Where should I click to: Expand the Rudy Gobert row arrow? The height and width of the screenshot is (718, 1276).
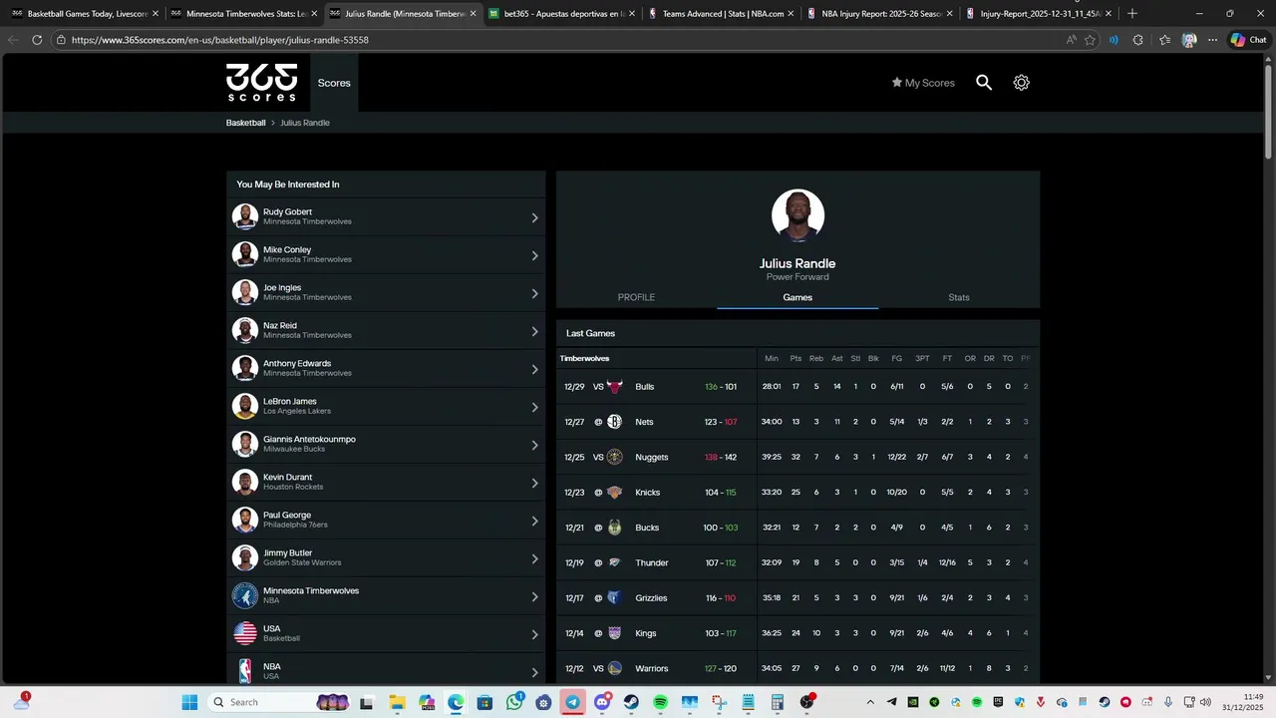click(534, 217)
